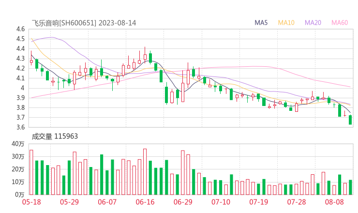Screen dimensions: 358x213
Task: Click the last green volume bar on right
Action: tap(350, 187)
